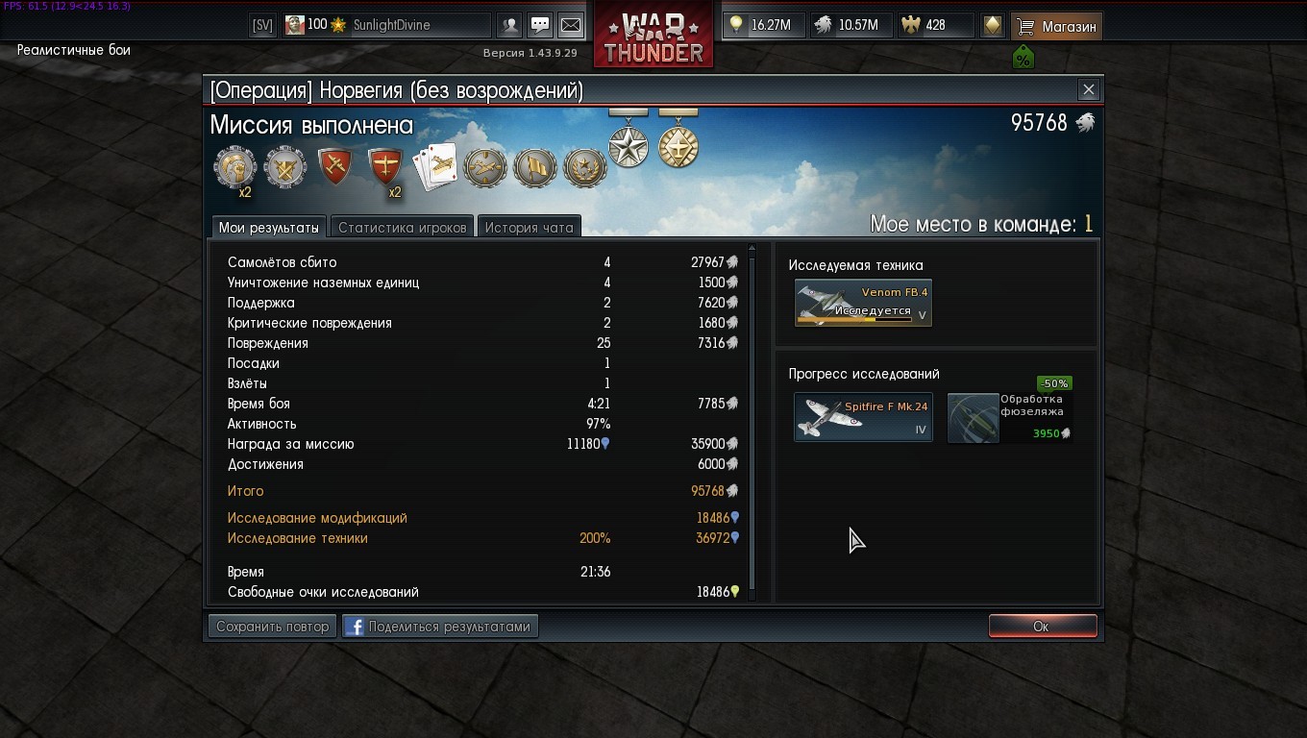Open the История чата tab
Screen dimensions: 1307x738
[529, 228]
